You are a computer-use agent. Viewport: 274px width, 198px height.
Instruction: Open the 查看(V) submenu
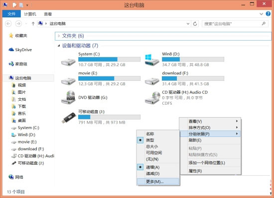coord(211,121)
